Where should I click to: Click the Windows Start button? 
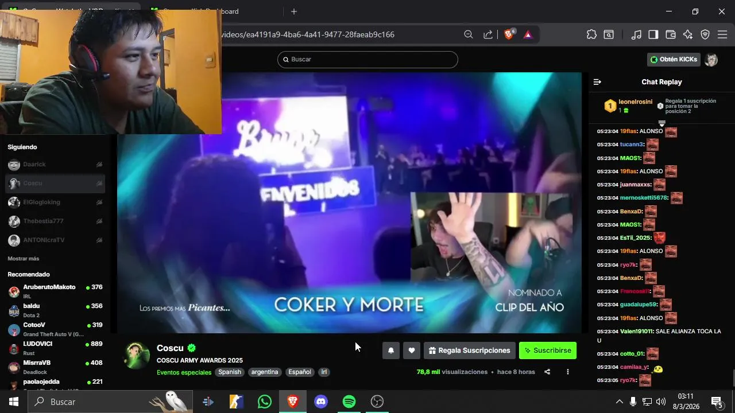14,402
